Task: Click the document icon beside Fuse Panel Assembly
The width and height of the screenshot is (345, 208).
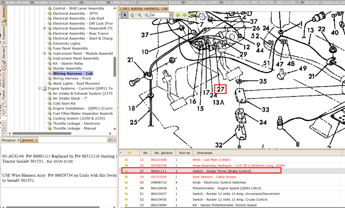Action: pyautogui.click(x=50, y=48)
